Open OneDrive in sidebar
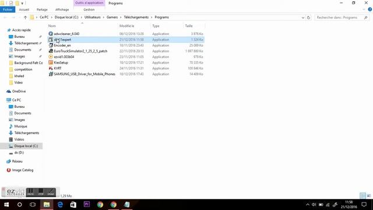This screenshot has height=210, width=373. coord(19,91)
